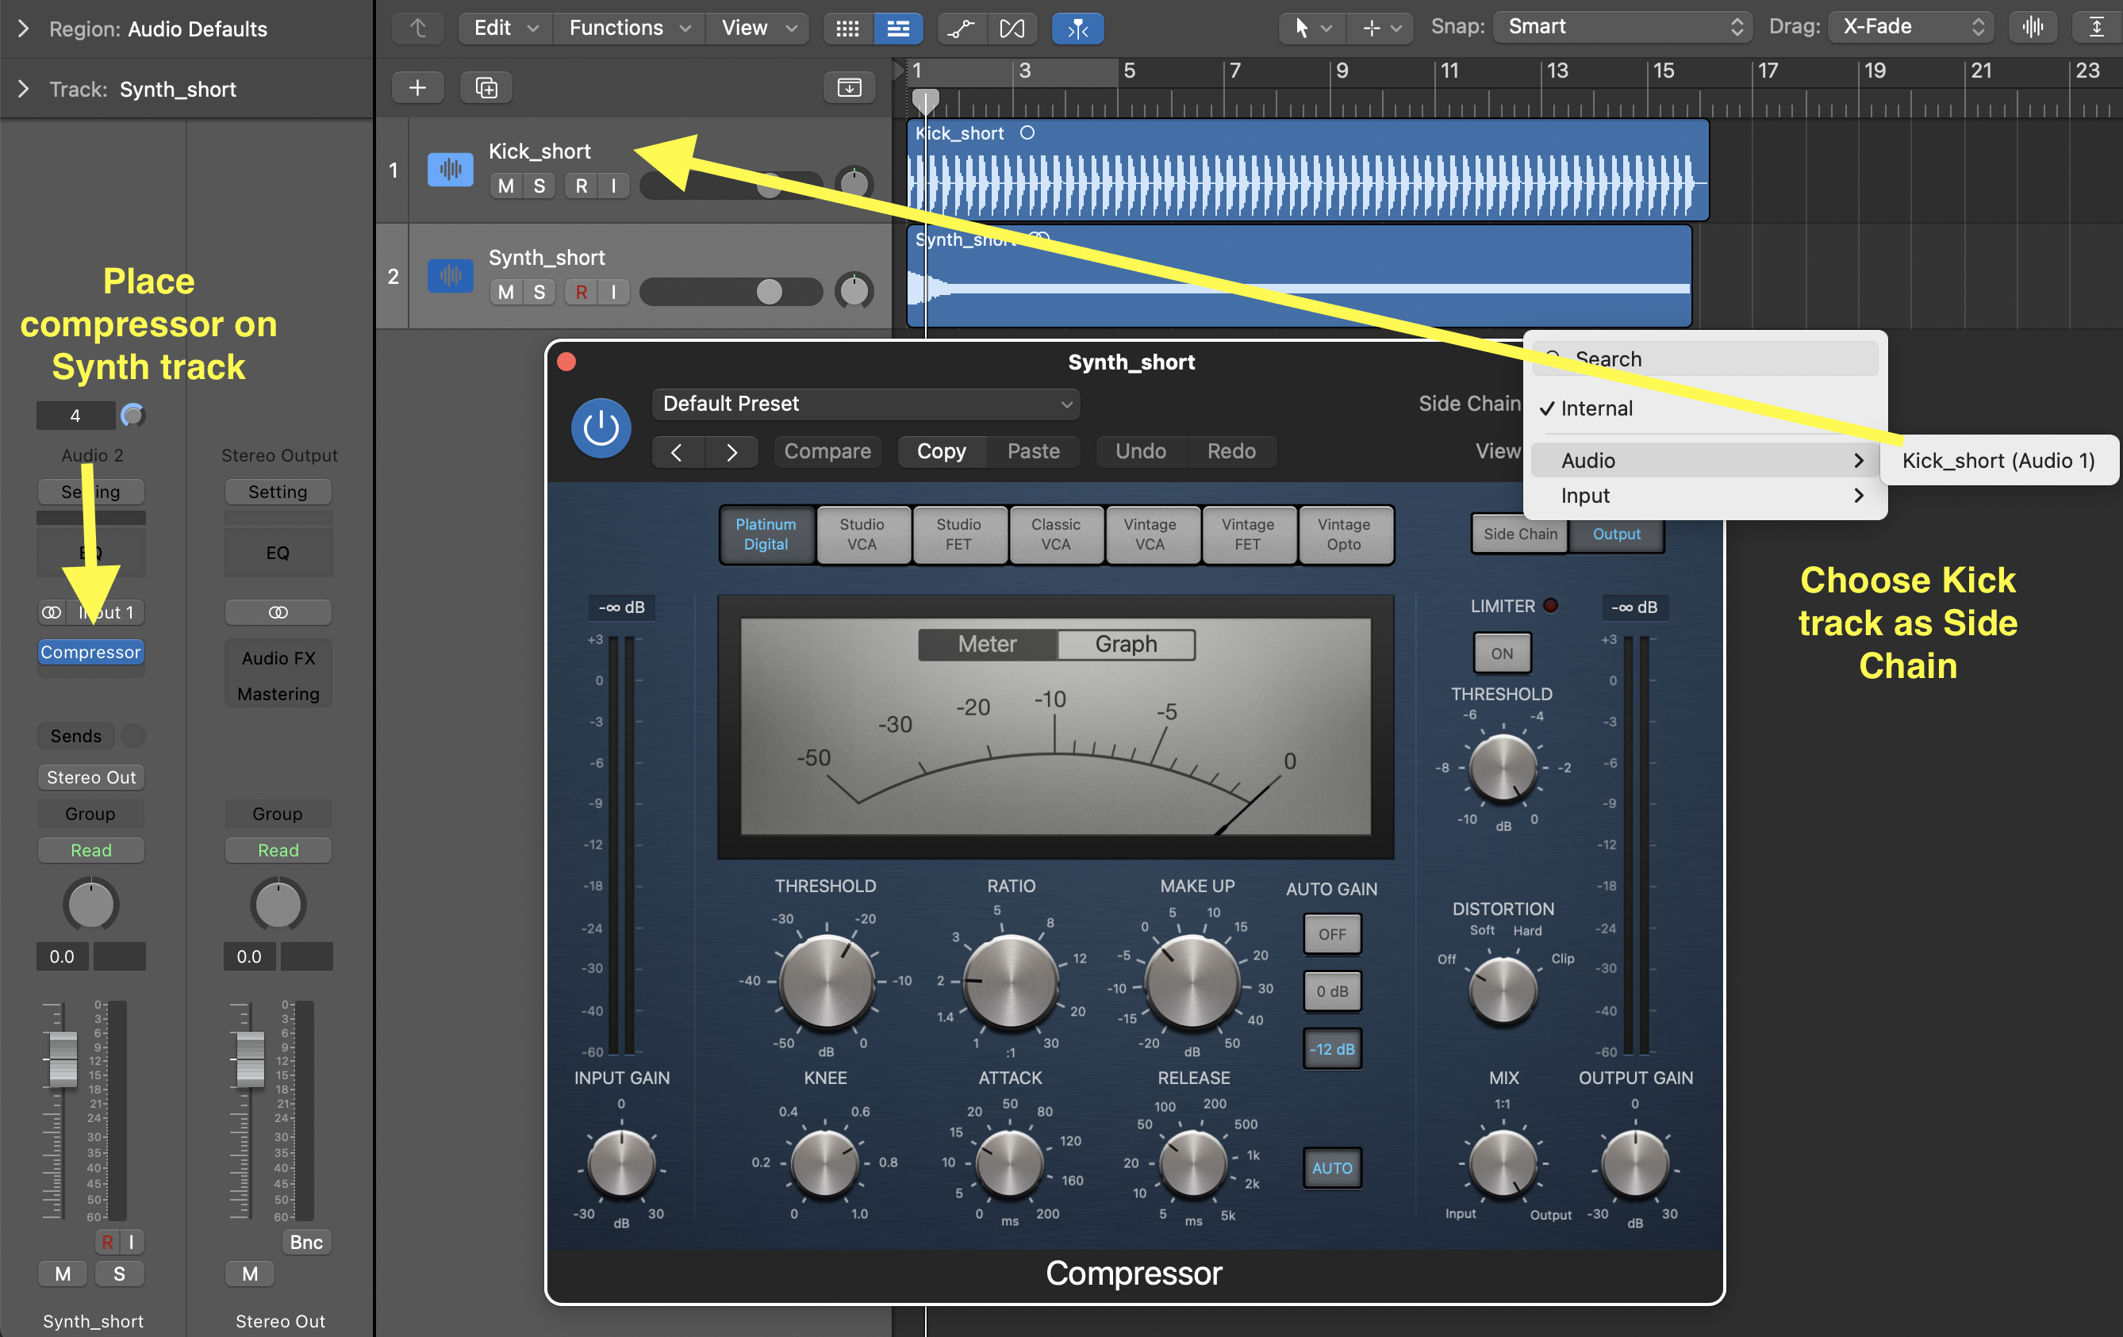
Task: Mute the Kick_short track
Action: click(x=505, y=186)
